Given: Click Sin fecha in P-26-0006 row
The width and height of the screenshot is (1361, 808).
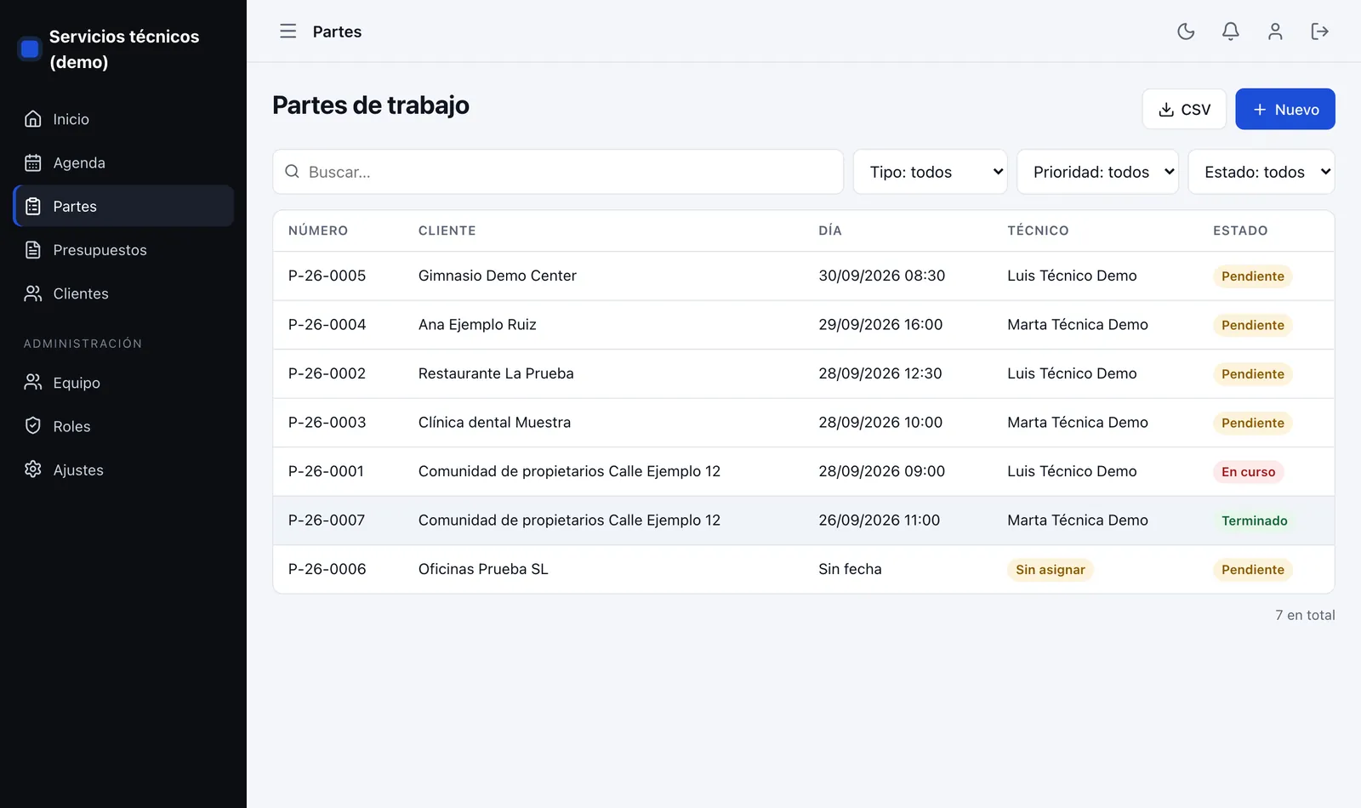Looking at the screenshot, I should tap(850, 569).
